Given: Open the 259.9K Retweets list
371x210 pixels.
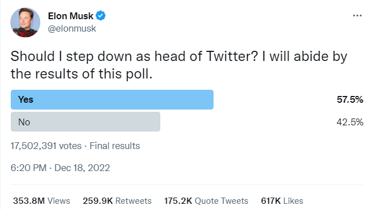Looking at the screenshot, I should point(117,201).
